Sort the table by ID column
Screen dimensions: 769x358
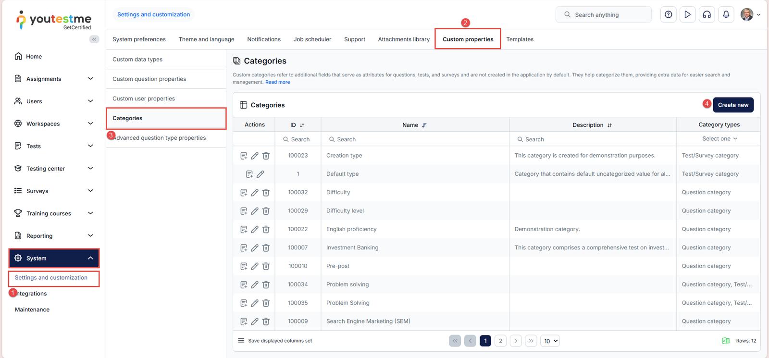[x=302, y=125]
